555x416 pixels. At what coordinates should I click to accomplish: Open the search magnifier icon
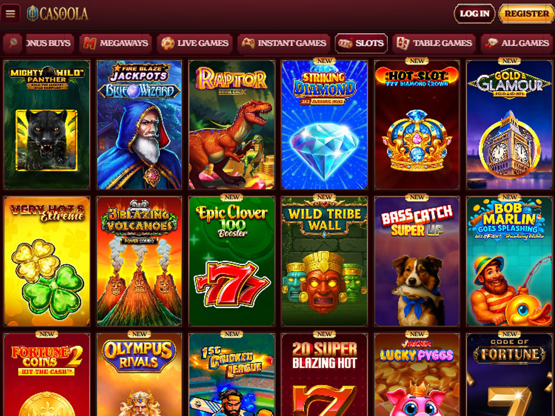[x=13, y=43]
